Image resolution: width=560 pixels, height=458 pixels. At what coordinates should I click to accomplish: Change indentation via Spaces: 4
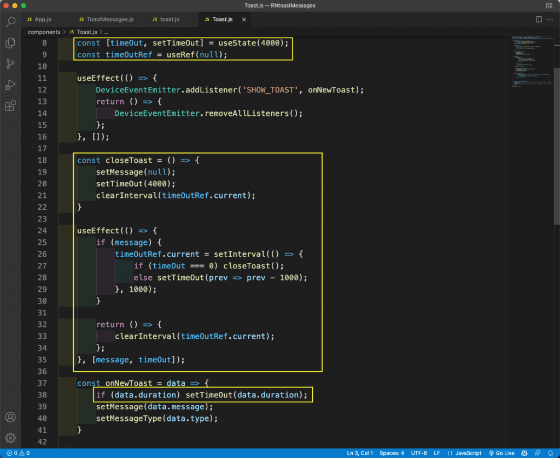tap(392, 453)
